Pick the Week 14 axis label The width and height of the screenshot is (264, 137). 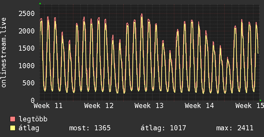click(199, 106)
